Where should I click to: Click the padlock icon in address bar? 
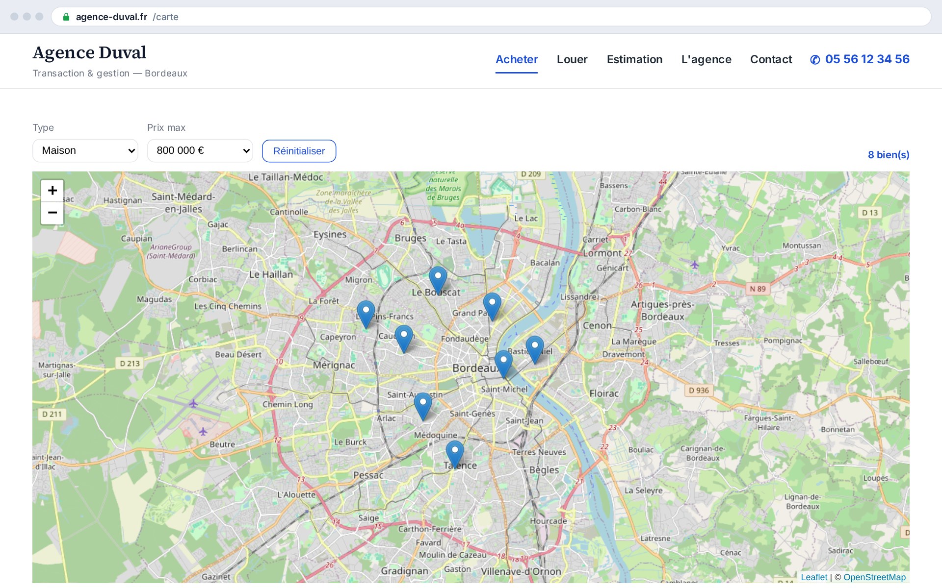point(66,17)
